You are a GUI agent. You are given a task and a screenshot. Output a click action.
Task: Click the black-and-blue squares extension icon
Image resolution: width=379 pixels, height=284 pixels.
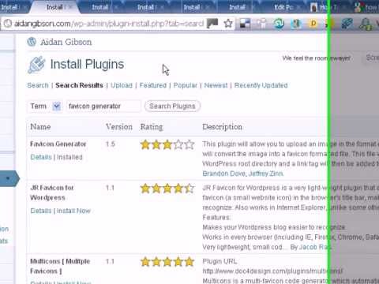click(245, 24)
